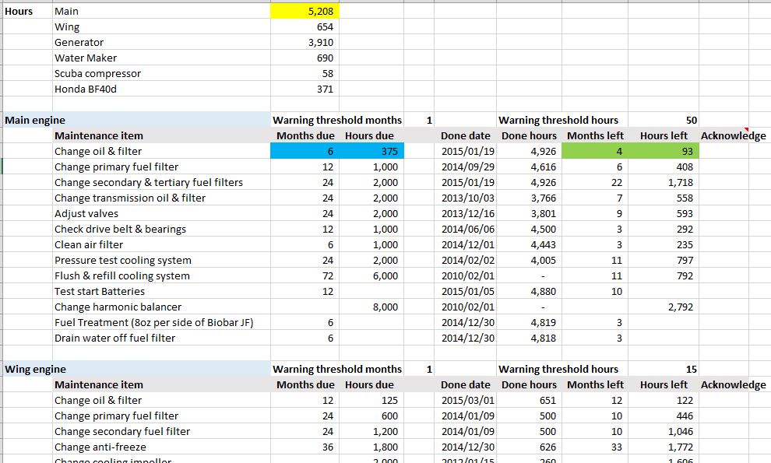Select the Adjust valves maintenance item
Viewport: 771px width, 463px height.
(x=87, y=214)
